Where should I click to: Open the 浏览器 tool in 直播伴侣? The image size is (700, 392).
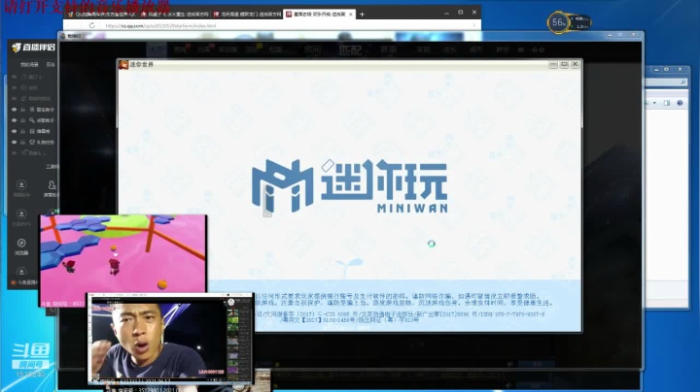coord(21,246)
